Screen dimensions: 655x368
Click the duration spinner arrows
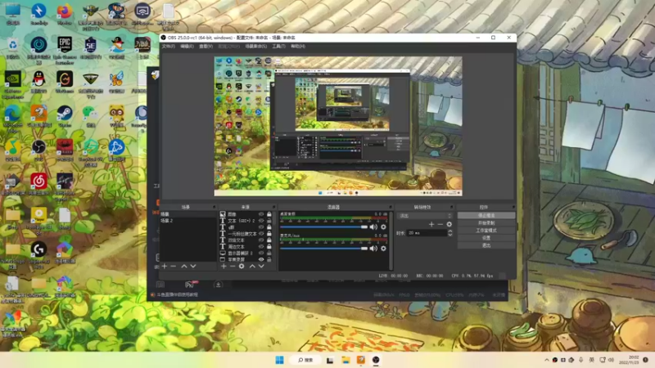coord(449,233)
